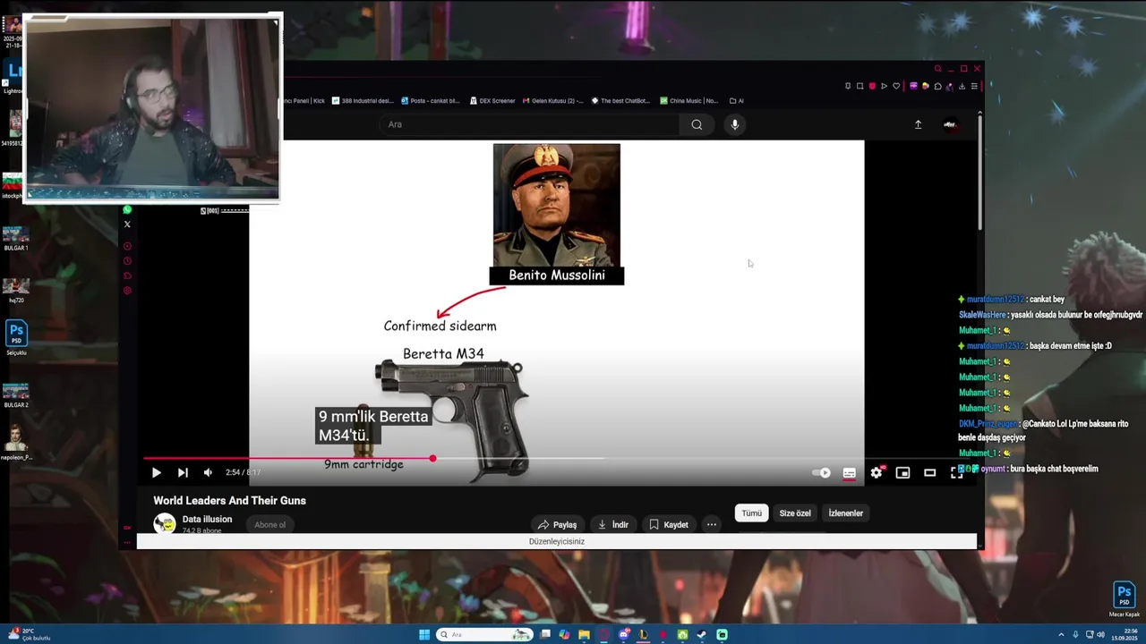
Task: Open the Gelen Kutusu Gmail bookmark
Action: (x=553, y=101)
